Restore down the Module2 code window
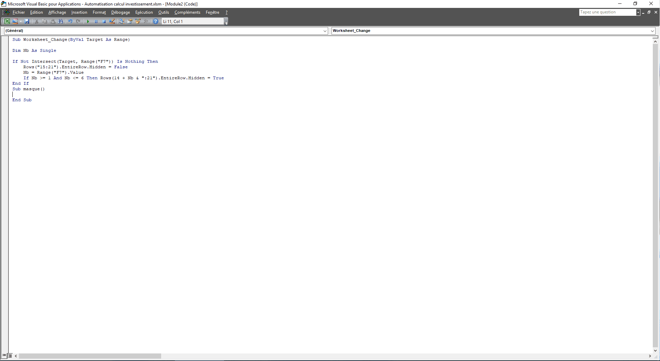Screen dimensions: 660x361 tap(649, 12)
